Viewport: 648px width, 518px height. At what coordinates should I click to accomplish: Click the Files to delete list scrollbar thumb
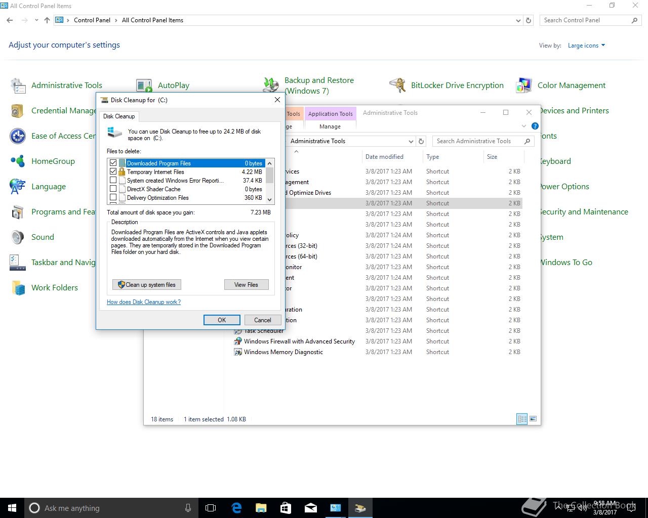[270, 176]
